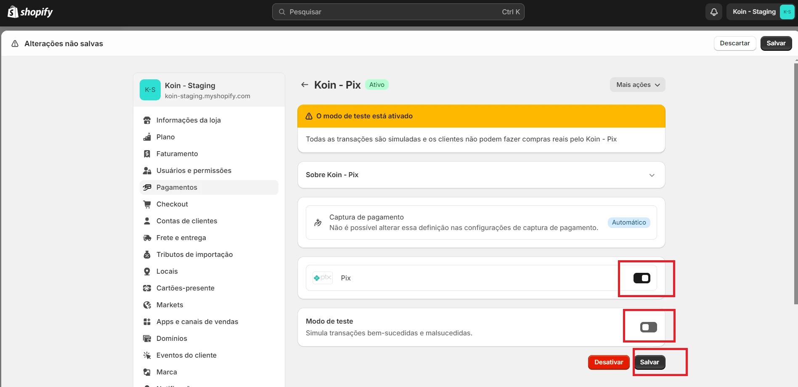The width and height of the screenshot is (798, 387).
Task: Go to Faturamento settings
Action: 209,154
